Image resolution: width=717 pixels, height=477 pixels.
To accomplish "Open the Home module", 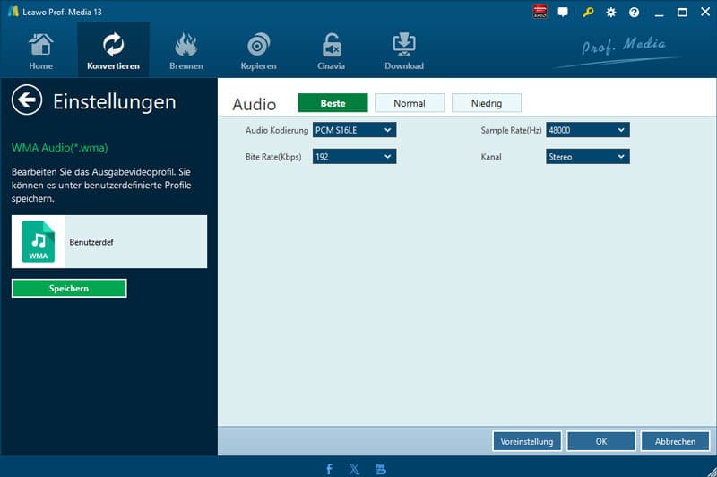I will [x=40, y=51].
